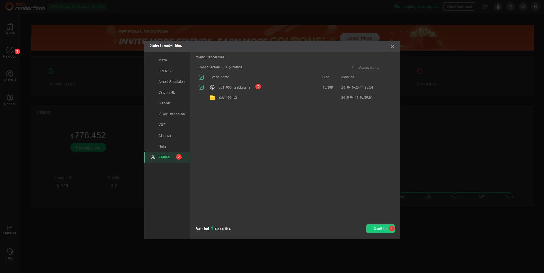Go to Root directory breadcrumb

point(209,67)
